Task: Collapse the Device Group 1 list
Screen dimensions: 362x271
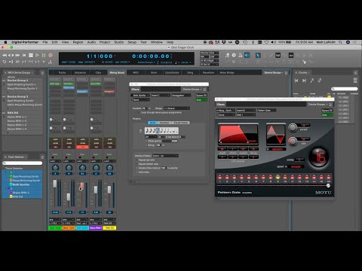Action: click(x=4, y=81)
